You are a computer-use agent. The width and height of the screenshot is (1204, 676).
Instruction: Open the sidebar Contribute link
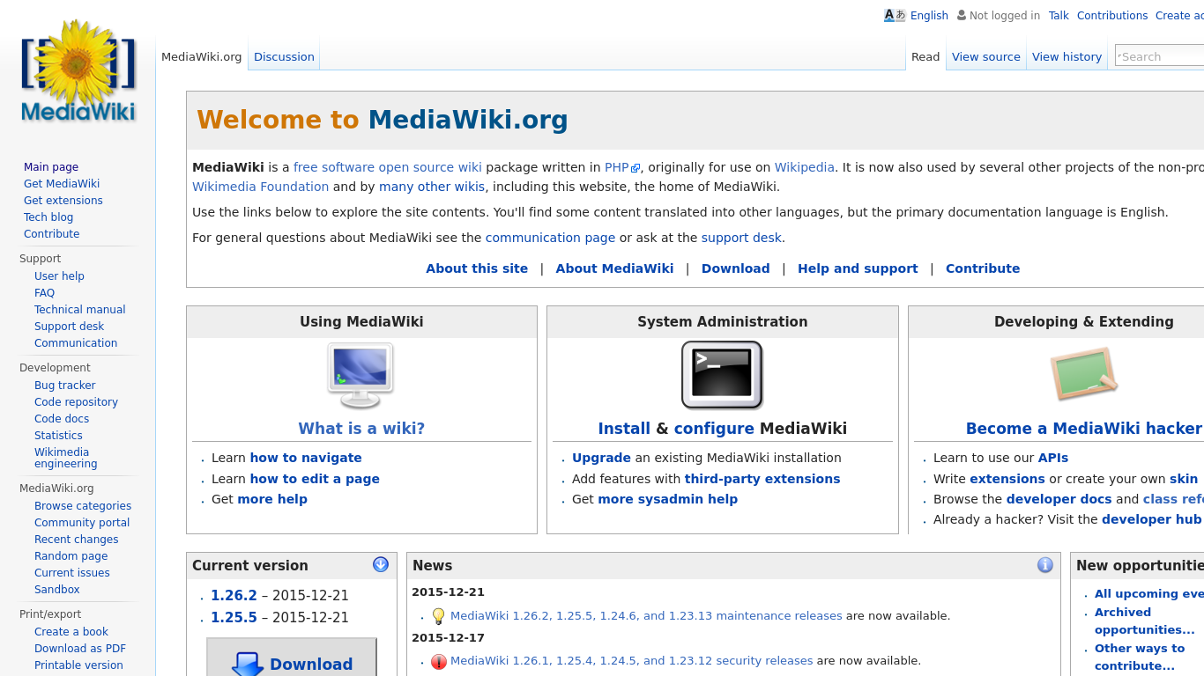(x=51, y=234)
